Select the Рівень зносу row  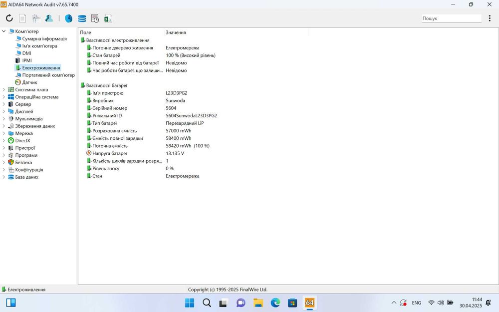coord(106,168)
